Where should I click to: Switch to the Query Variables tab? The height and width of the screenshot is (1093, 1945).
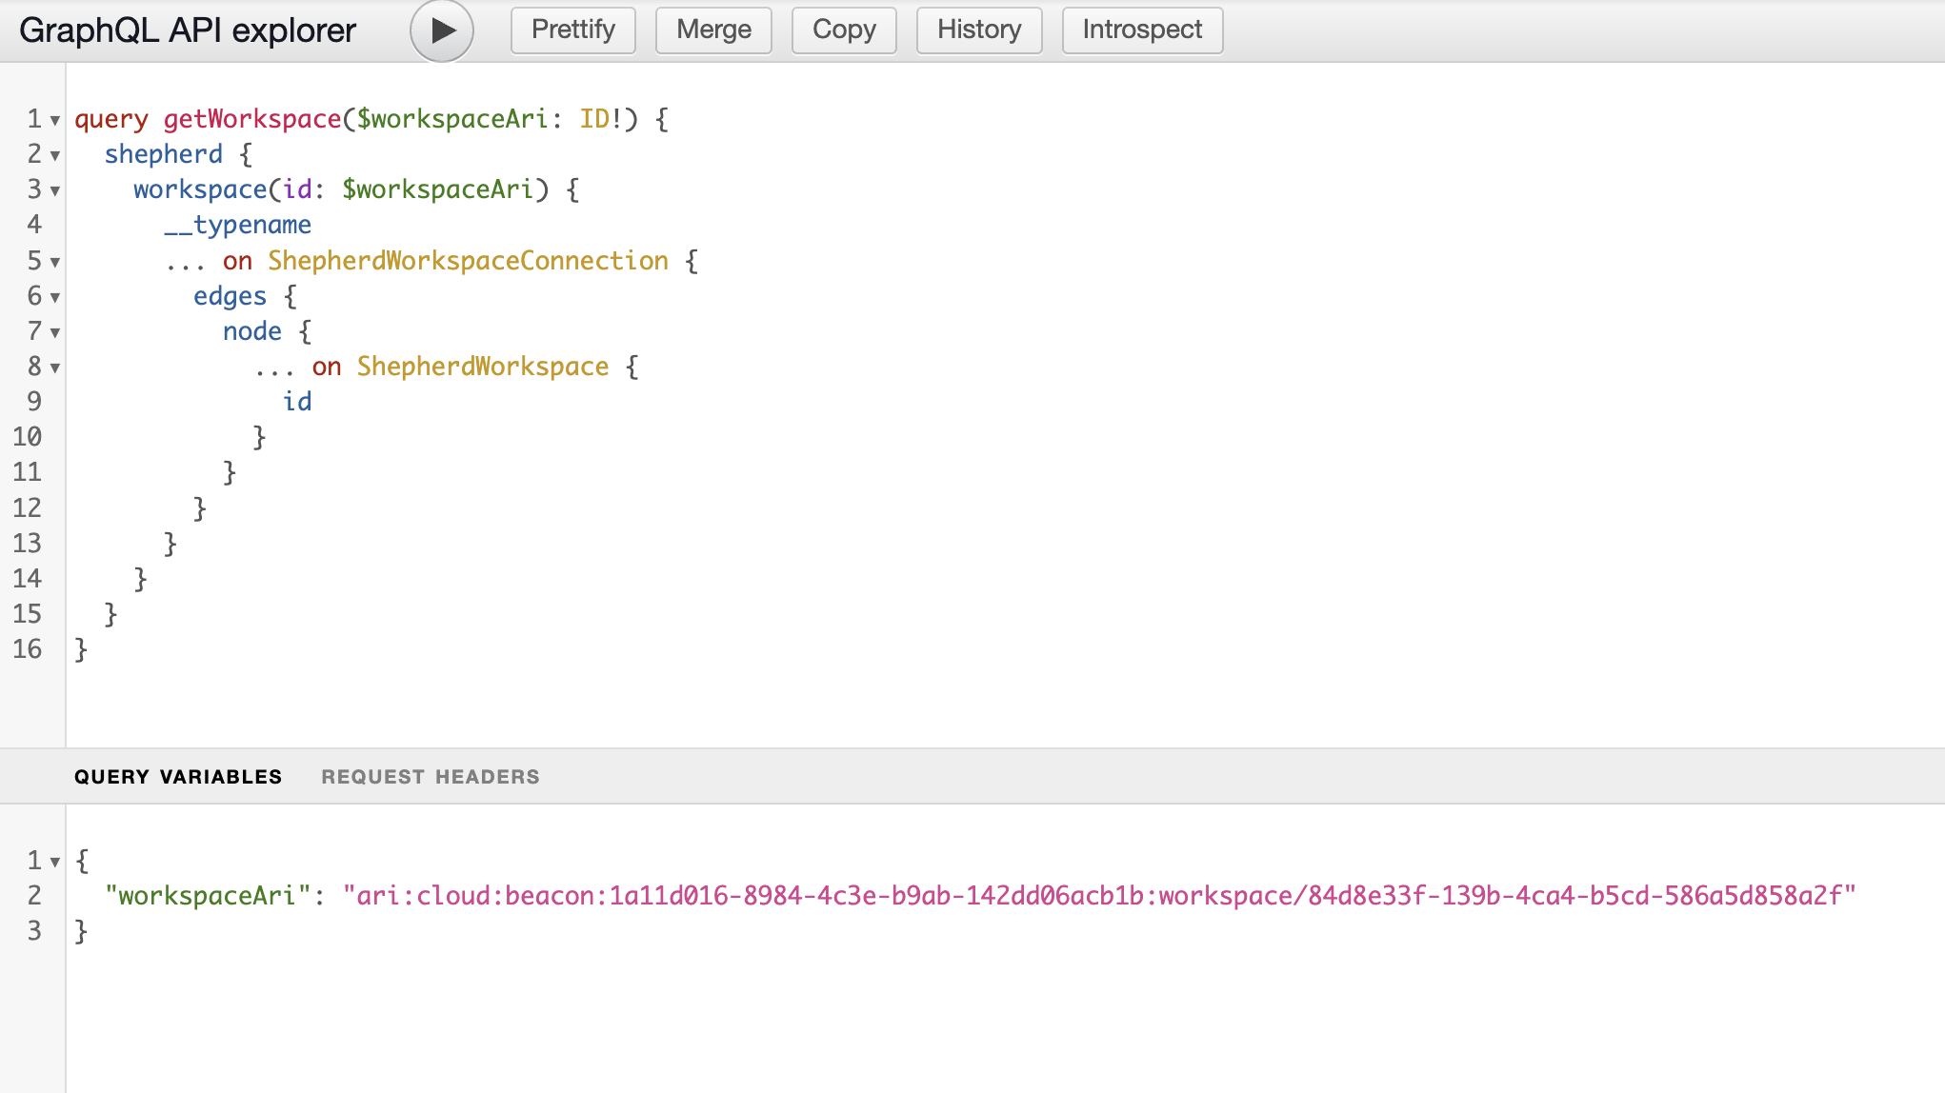(x=179, y=776)
